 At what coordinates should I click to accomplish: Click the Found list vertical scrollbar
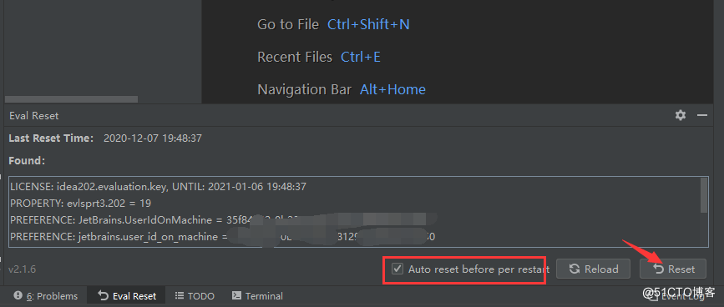coord(704,195)
